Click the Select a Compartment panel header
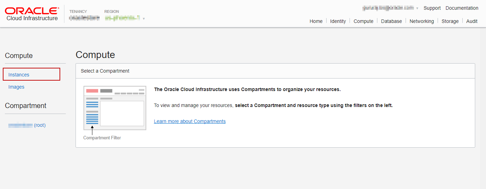This screenshot has height=189, width=486. point(105,71)
